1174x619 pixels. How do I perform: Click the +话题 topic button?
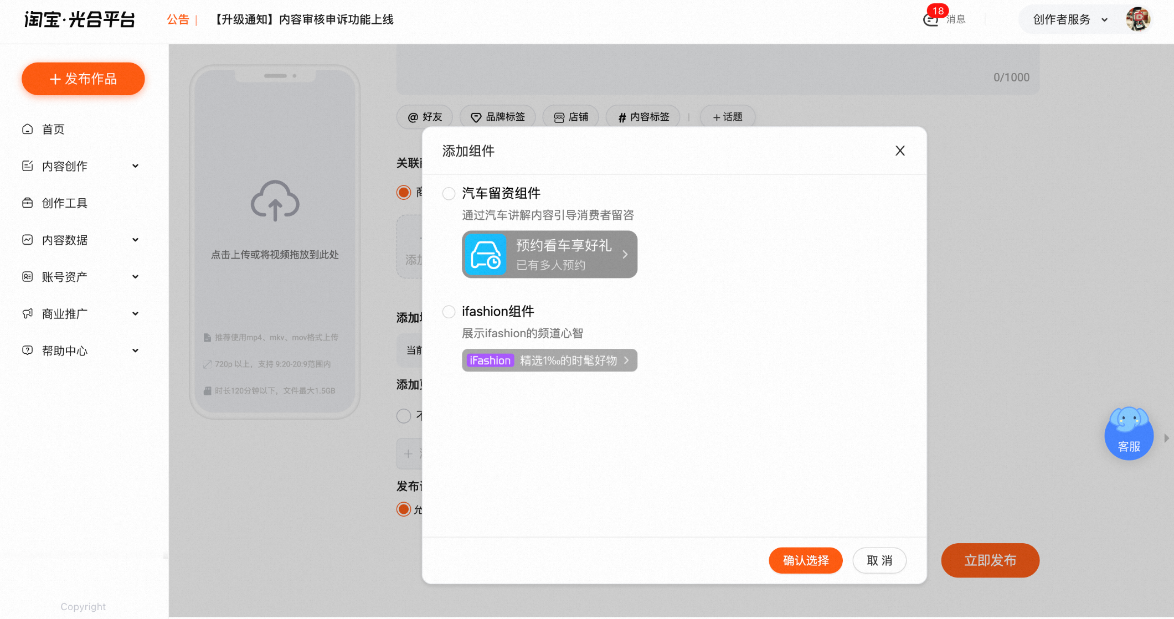727,117
